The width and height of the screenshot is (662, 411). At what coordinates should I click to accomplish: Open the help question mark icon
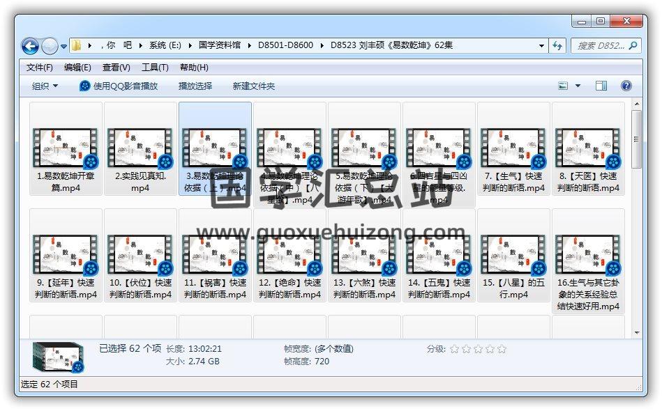(626, 86)
